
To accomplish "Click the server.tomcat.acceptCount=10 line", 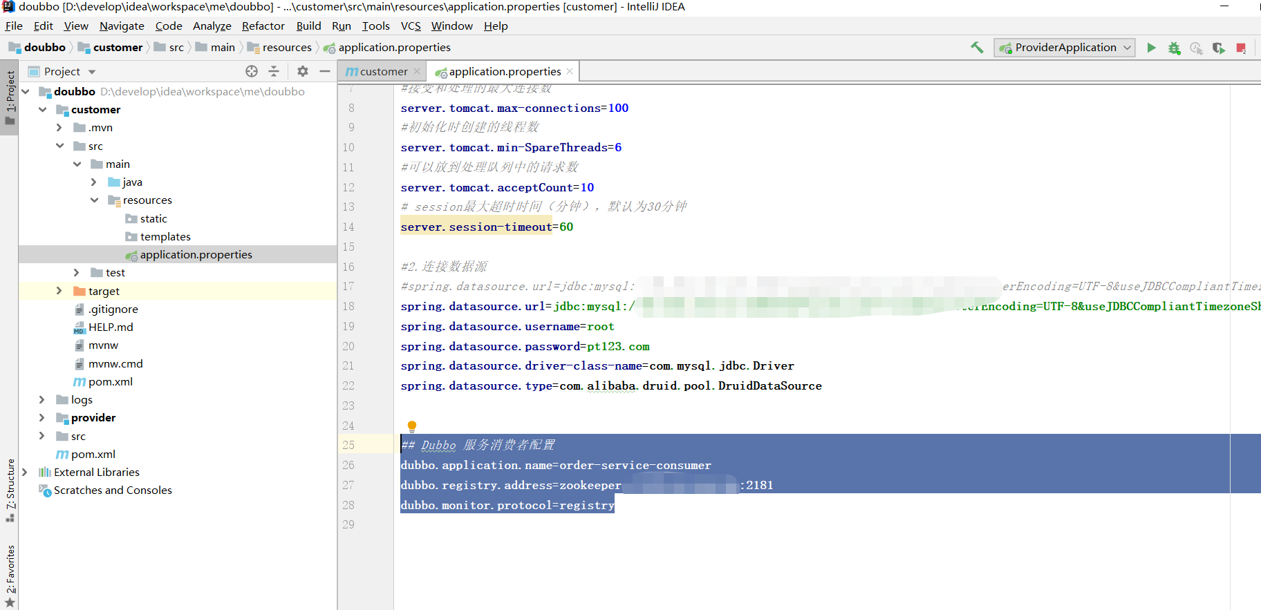I will tap(497, 187).
